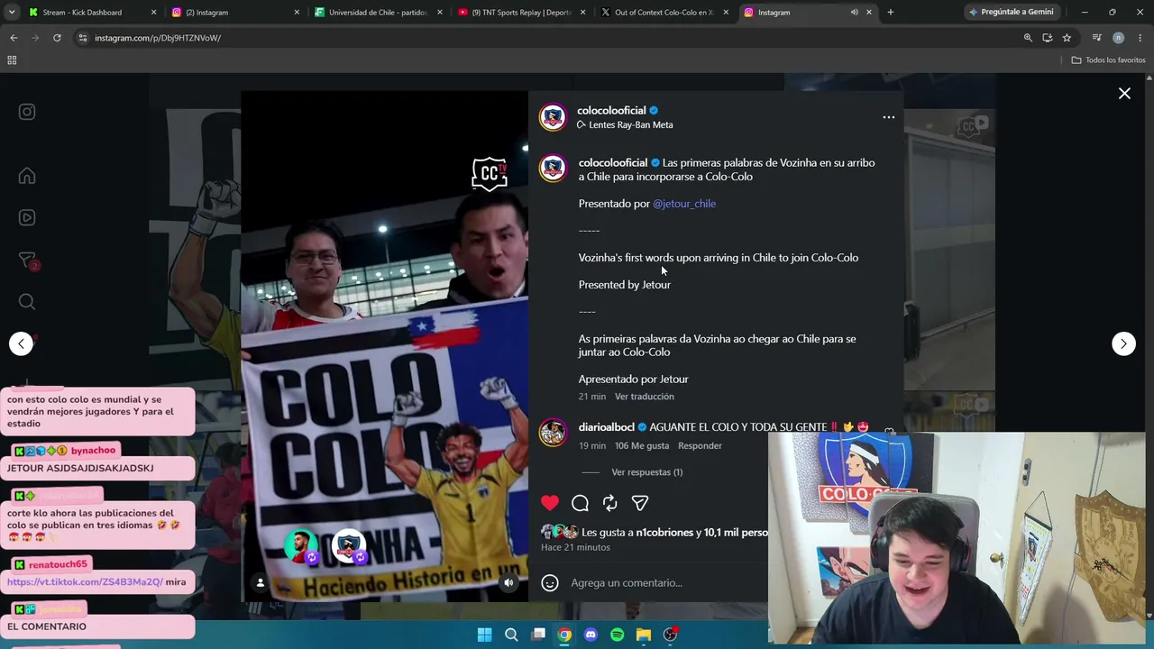Open Spotify from the taskbar
Viewport: 1154px width, 649px height.
[617, 635]
